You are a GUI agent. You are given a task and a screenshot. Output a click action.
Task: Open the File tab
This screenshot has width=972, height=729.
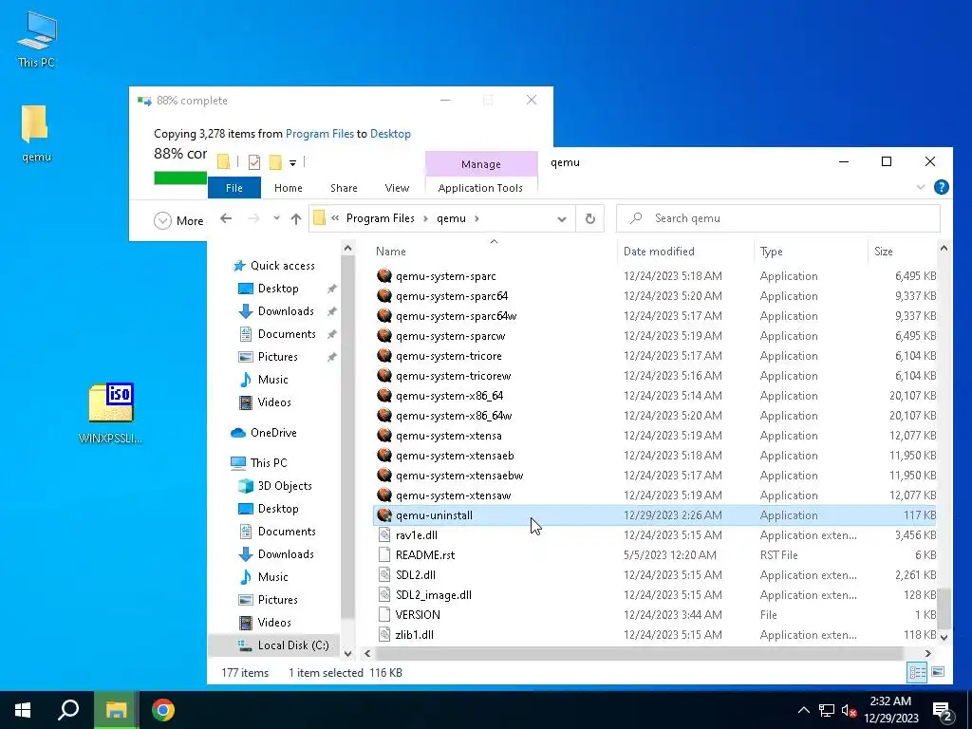(234, 188)
